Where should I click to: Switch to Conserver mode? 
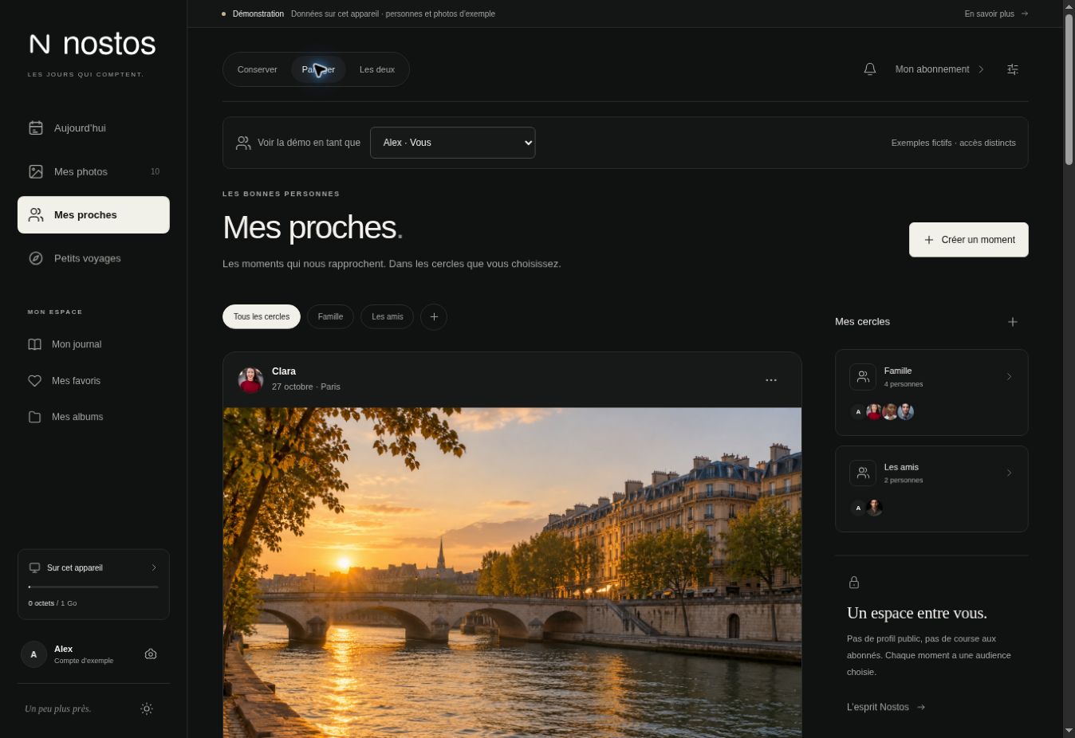click(x=258, y=69)
